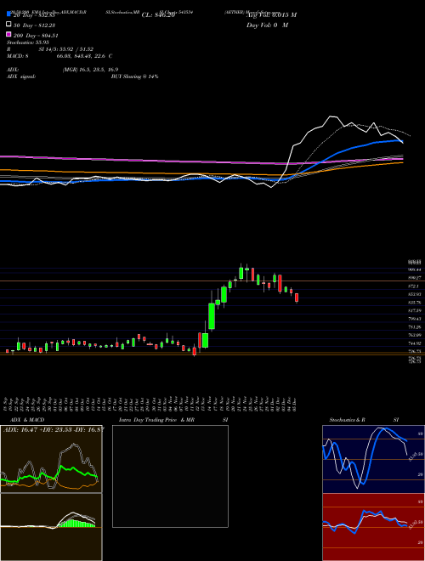Click the Stochastics & RSI panel title
425x561 pixels.
(364, 420)
